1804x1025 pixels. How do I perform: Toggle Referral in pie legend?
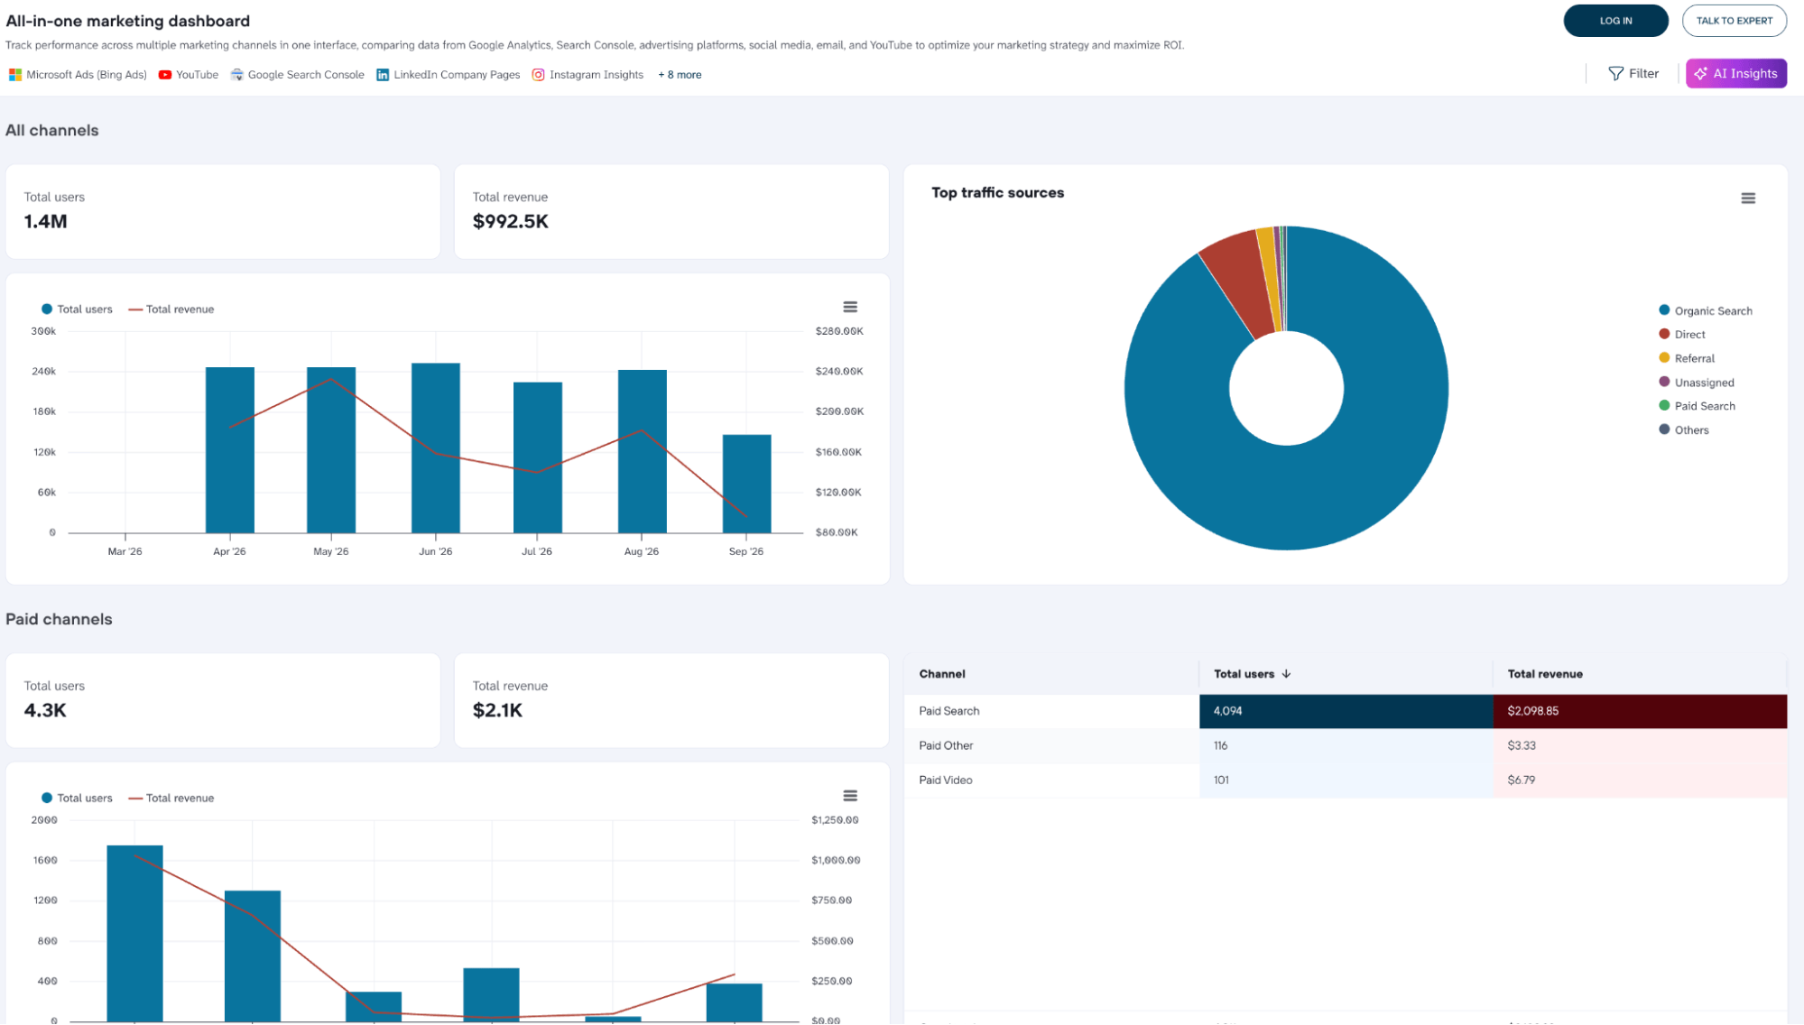tap(1686, 358)
